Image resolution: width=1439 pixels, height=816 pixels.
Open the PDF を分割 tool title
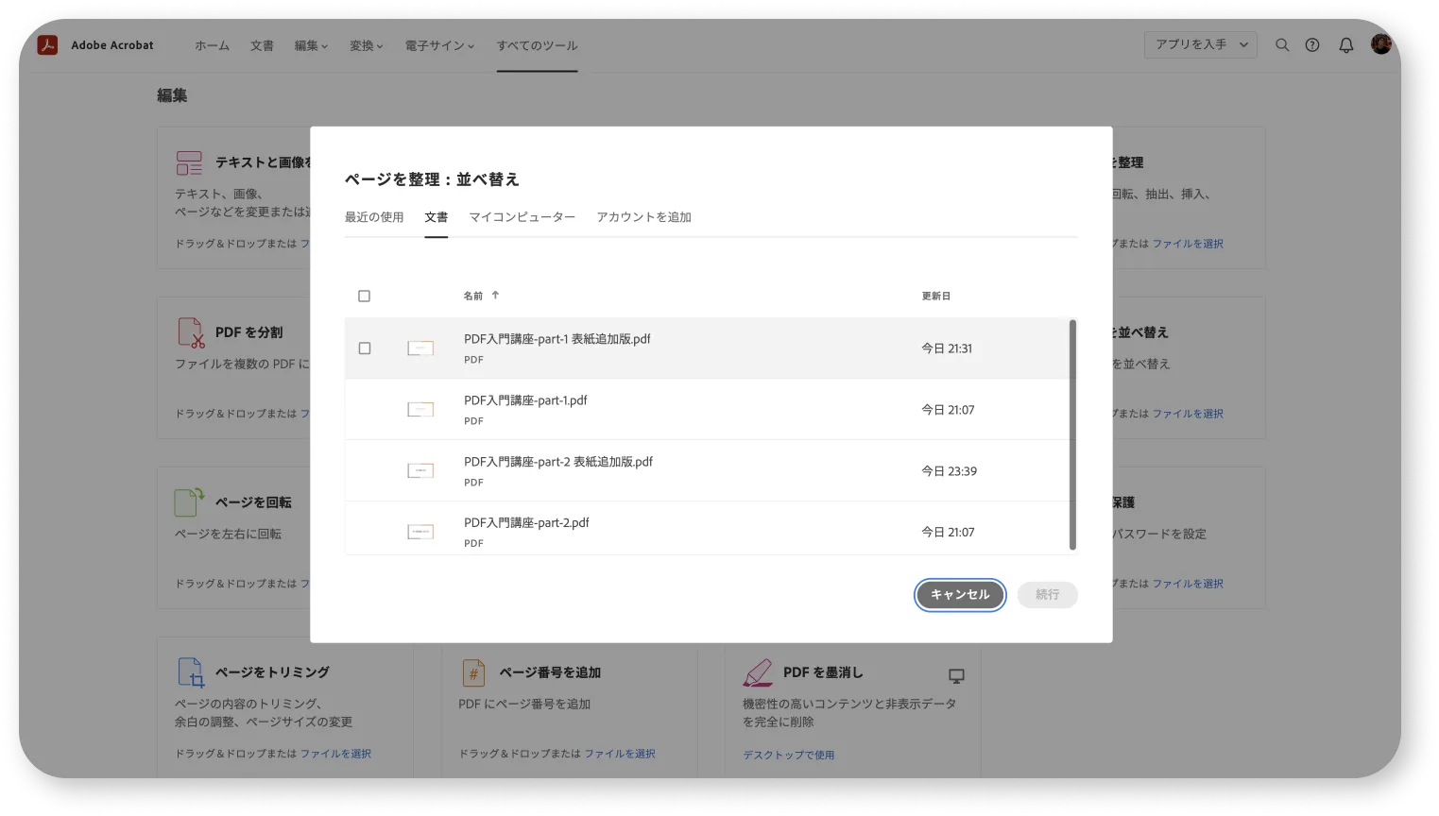248,332
